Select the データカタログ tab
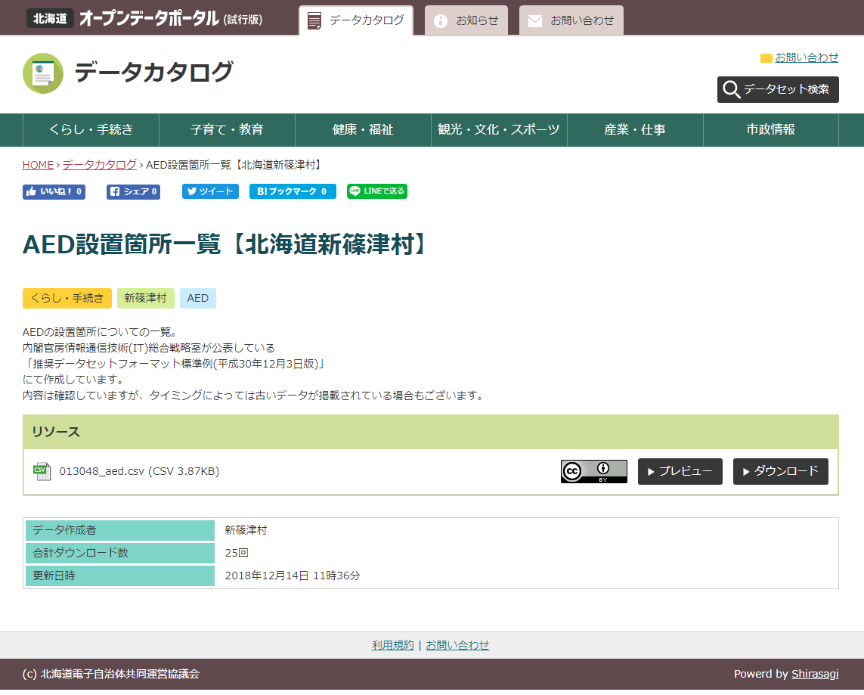 356,20
